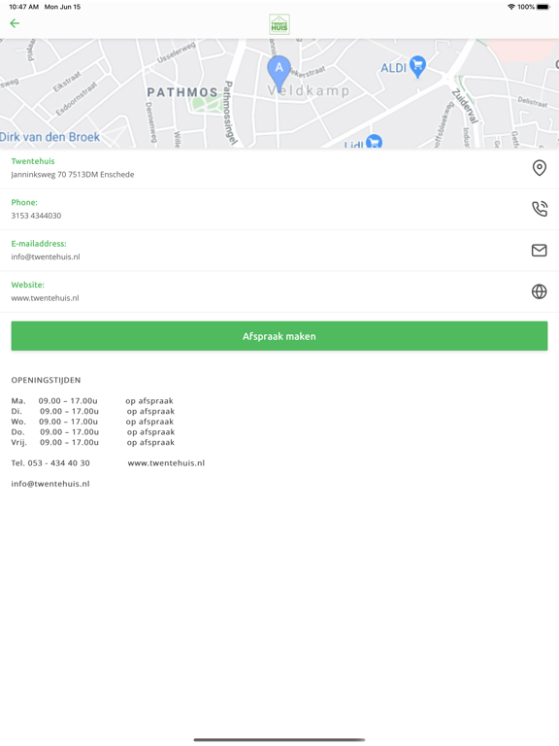
Task: Tap the Zuiderval street label on map
Action: (465, 106)
